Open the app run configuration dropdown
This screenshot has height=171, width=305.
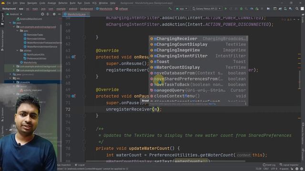tap(181, 9)
